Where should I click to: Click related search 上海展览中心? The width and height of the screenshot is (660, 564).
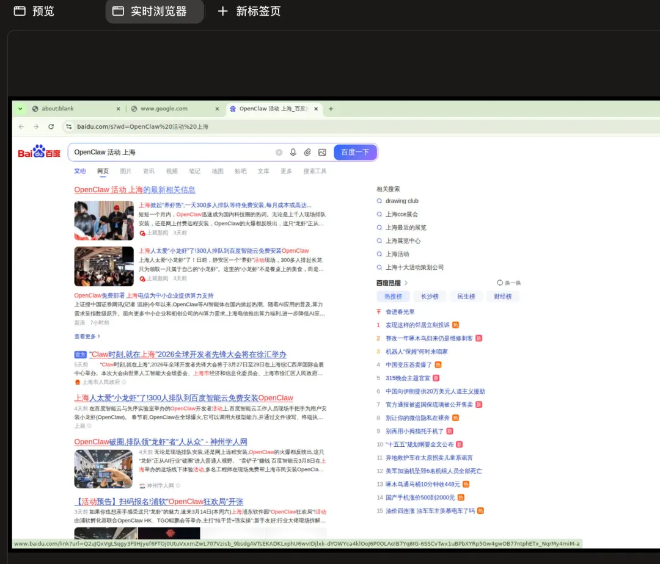pyautogui.click(x=403, y=241)
